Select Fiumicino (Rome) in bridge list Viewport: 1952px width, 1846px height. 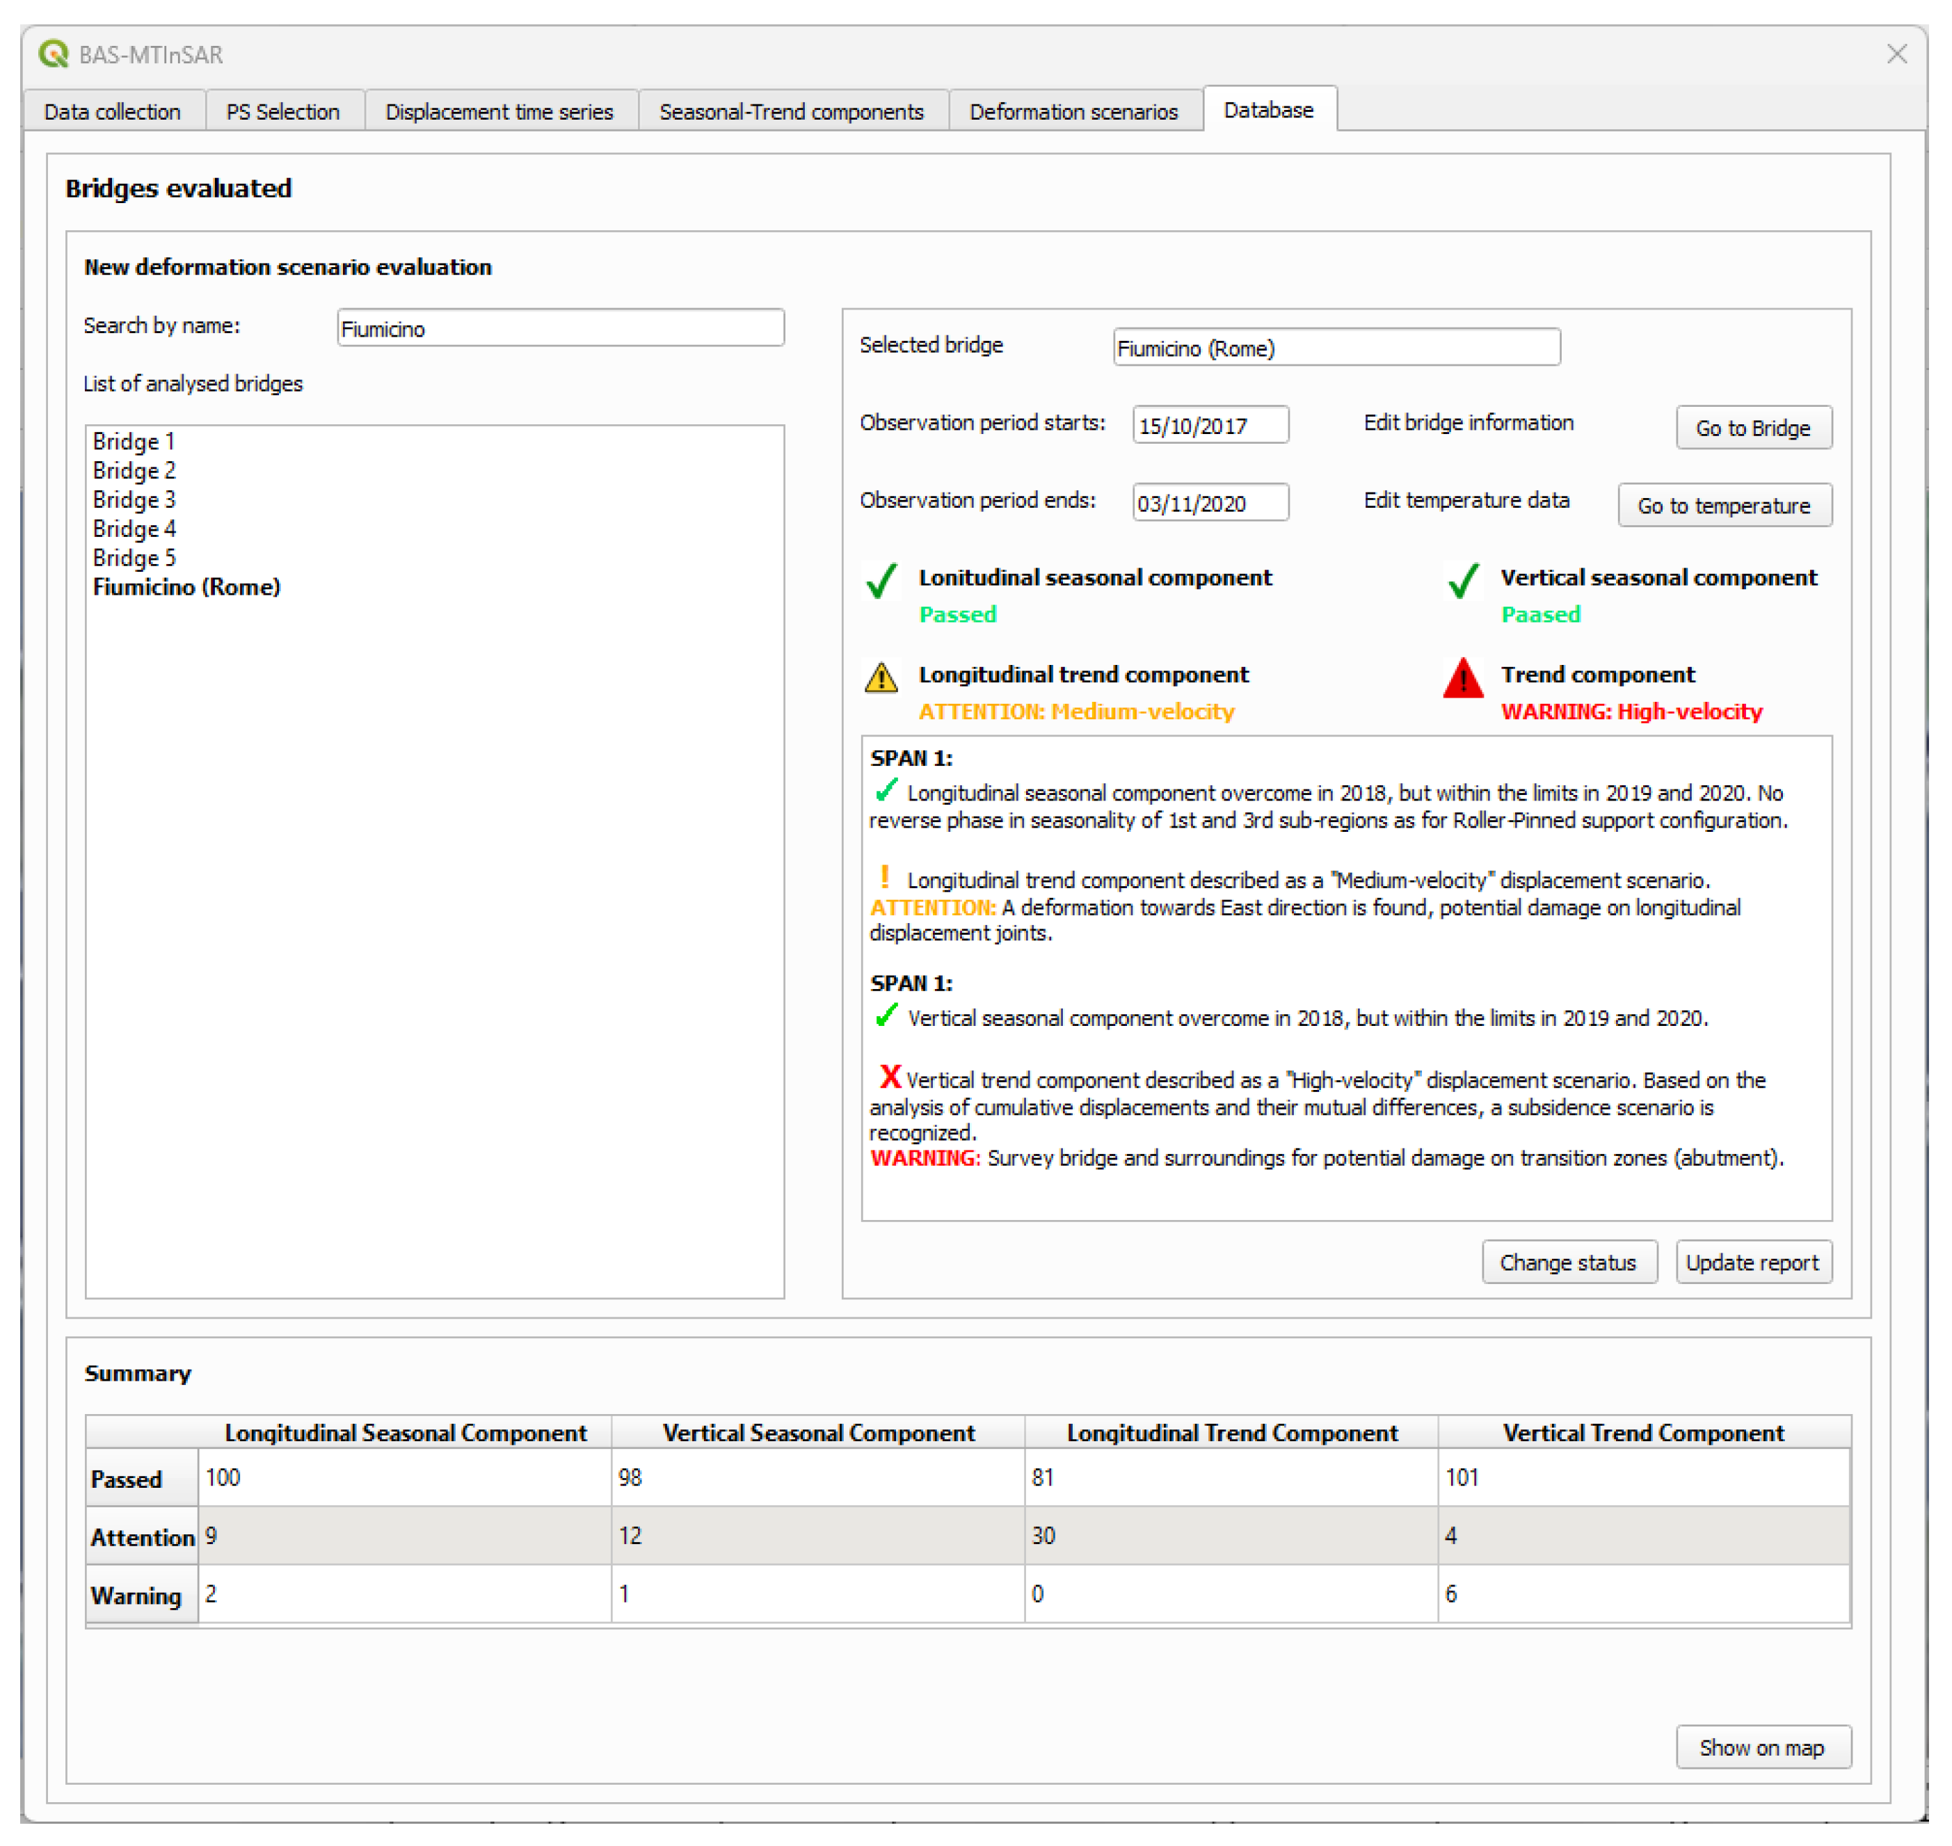[186, 586]
